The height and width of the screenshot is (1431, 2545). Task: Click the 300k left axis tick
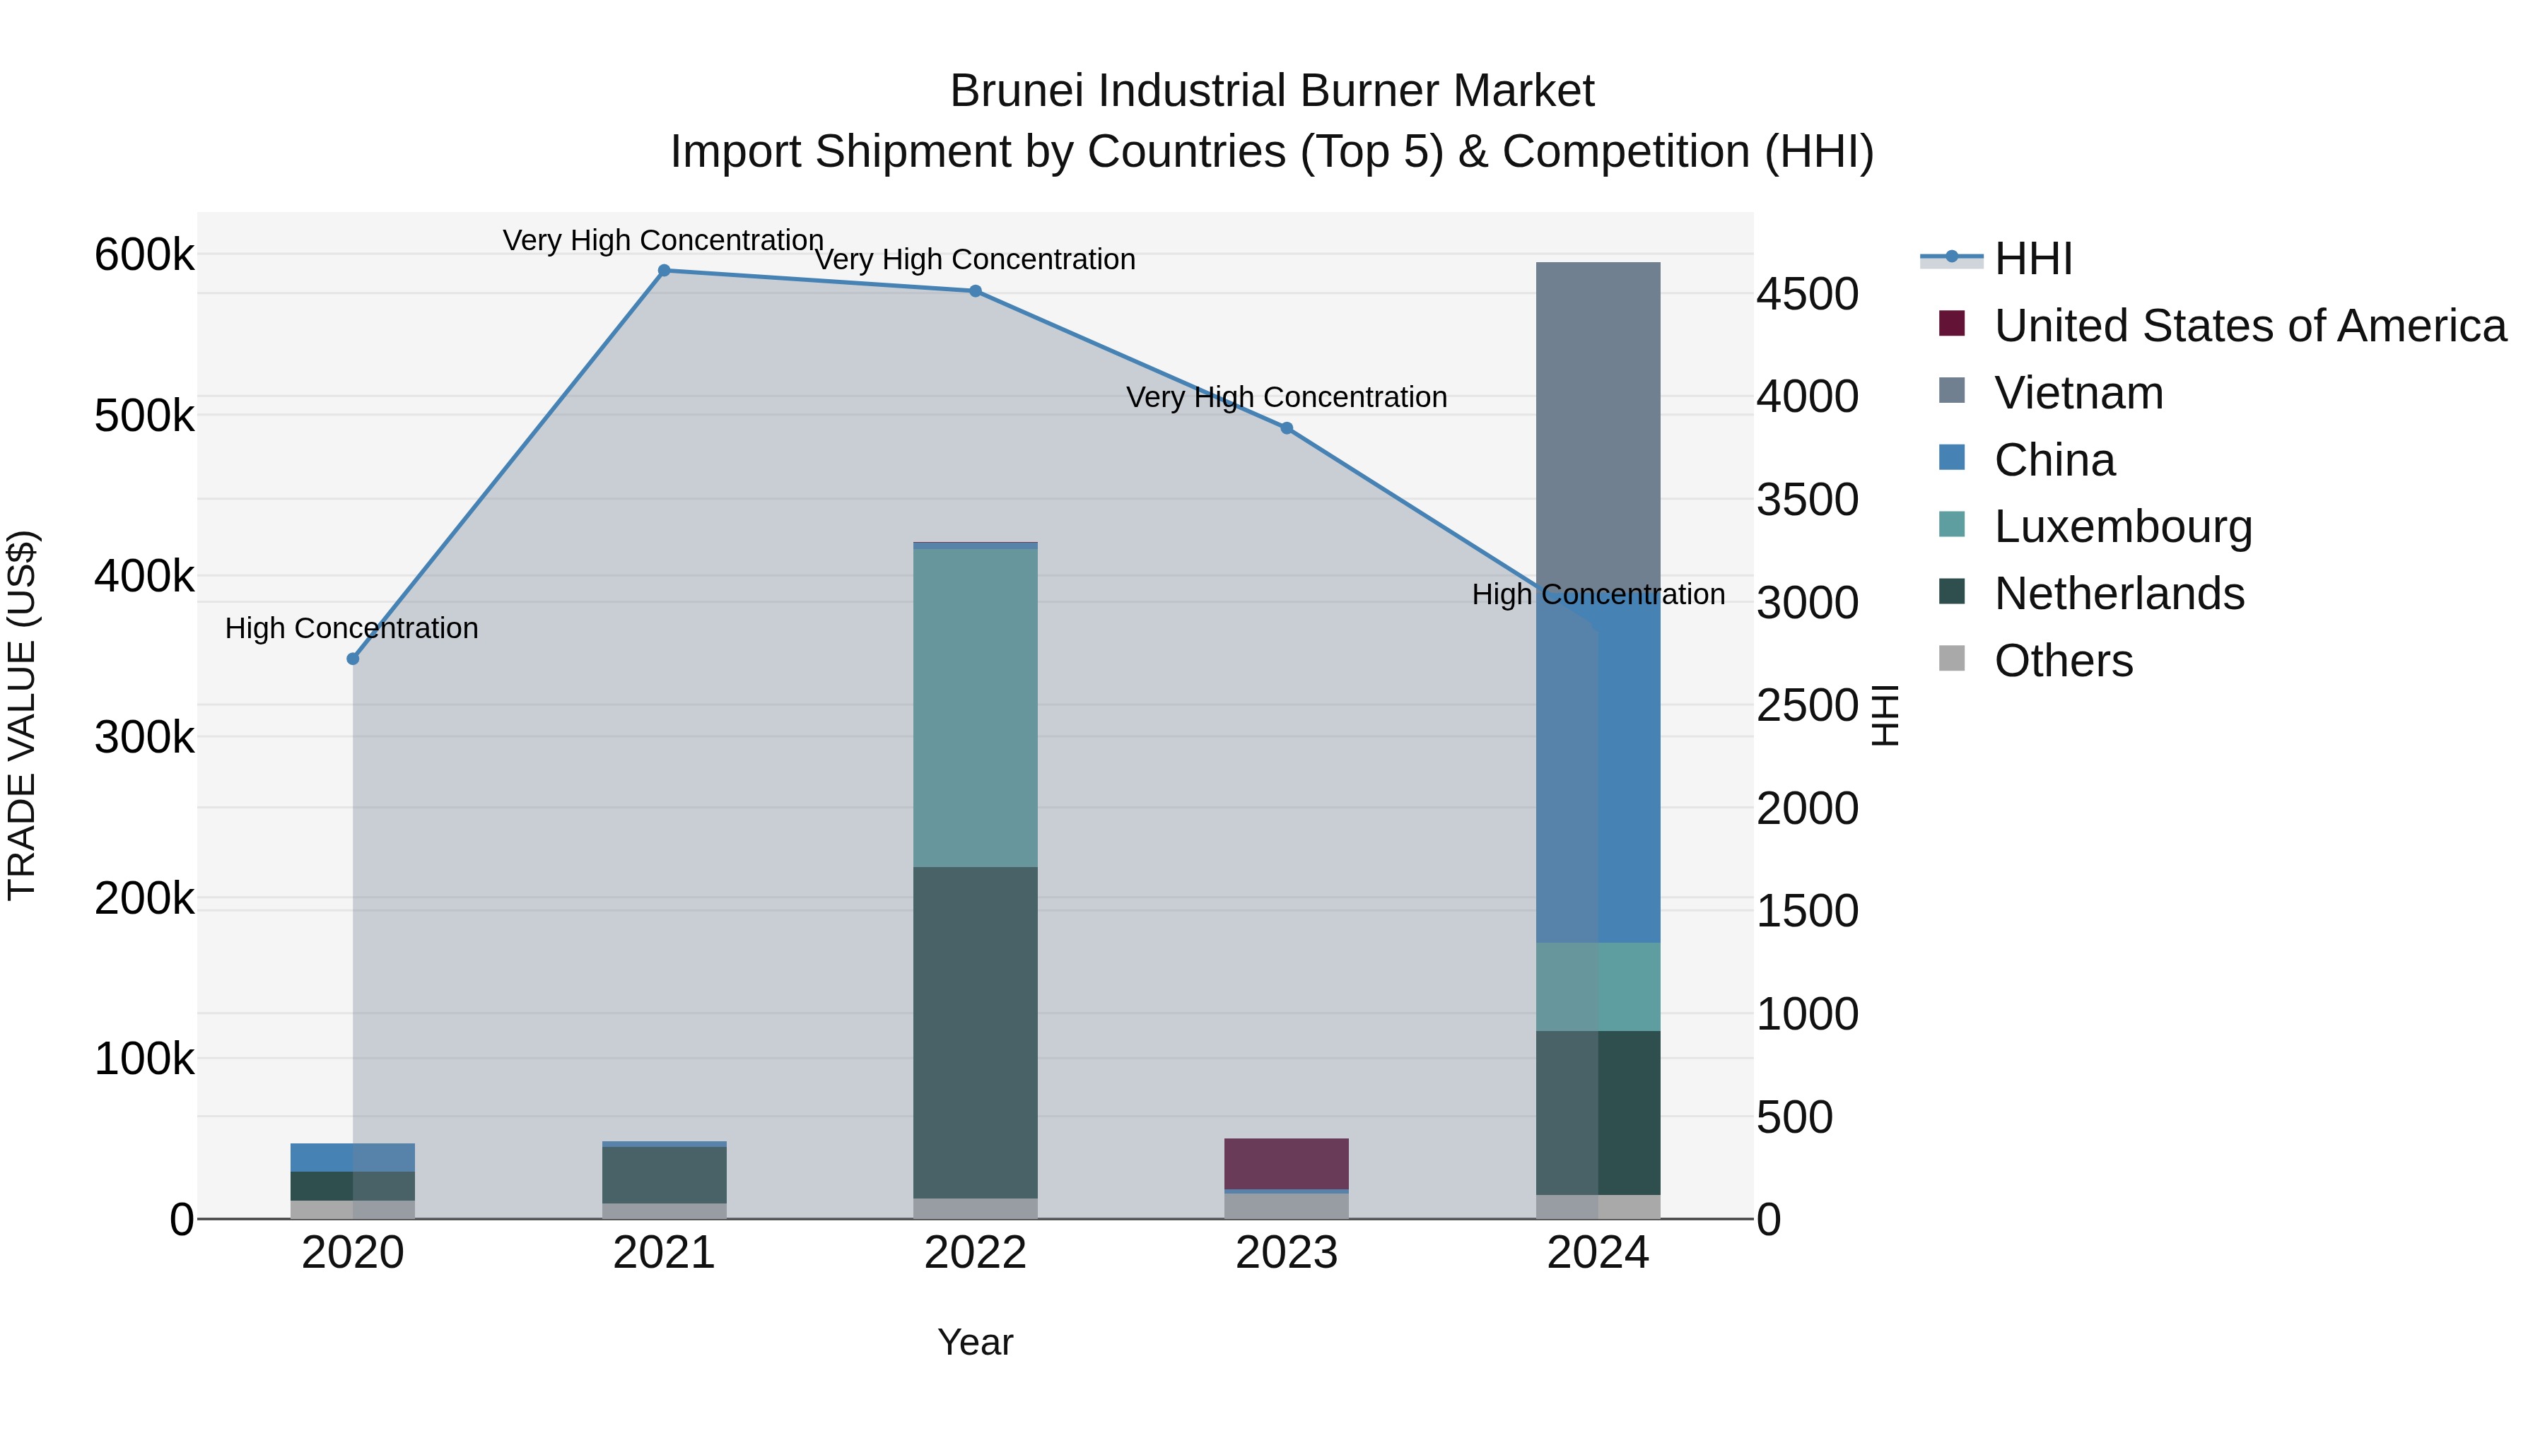tap(144, 738)
